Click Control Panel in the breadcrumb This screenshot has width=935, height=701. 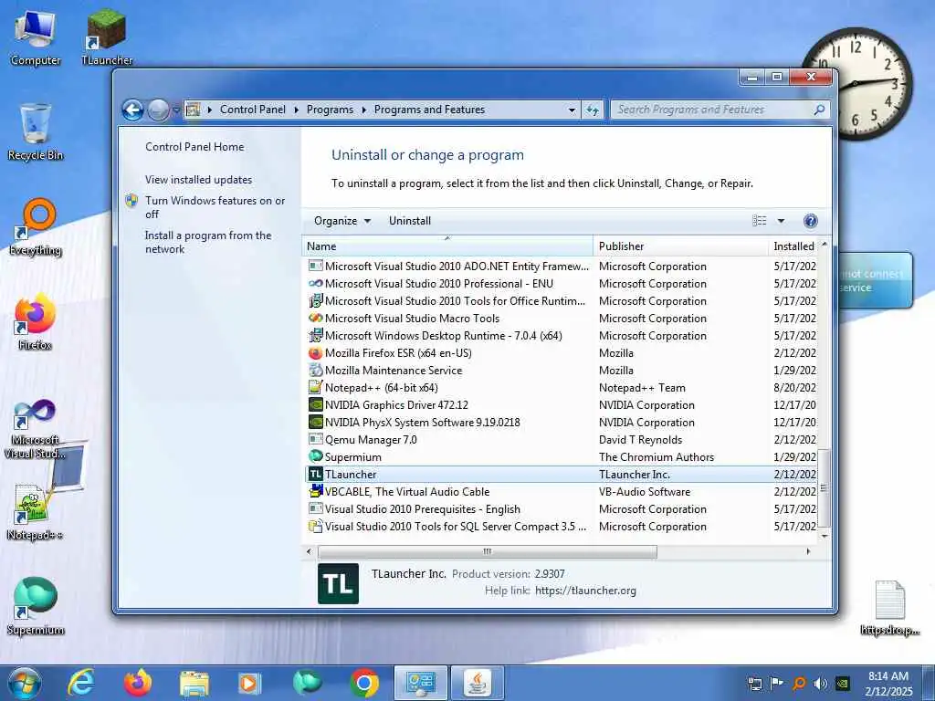pos(253,110)
